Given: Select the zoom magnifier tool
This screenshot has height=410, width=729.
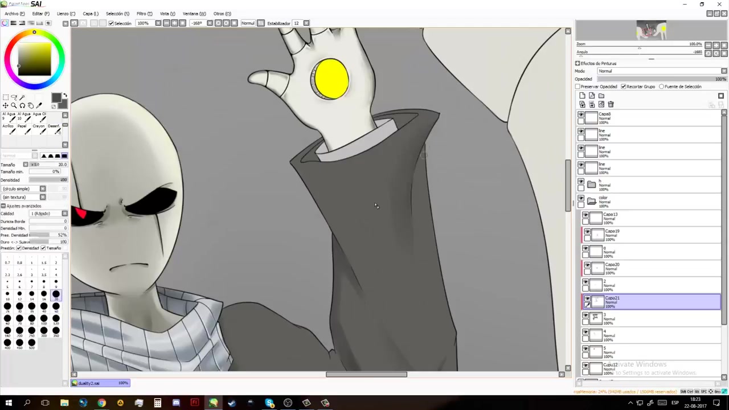Looking at the screenshot, I should [14, 106].
